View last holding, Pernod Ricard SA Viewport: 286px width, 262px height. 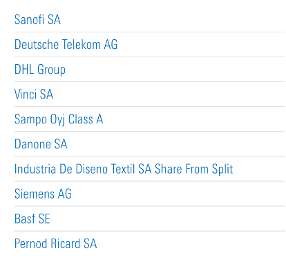(55, 243)
